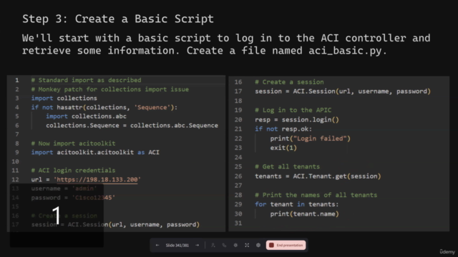
Task: Click the 'print(tenant.name)' statement
Action: tap(304, 214)
